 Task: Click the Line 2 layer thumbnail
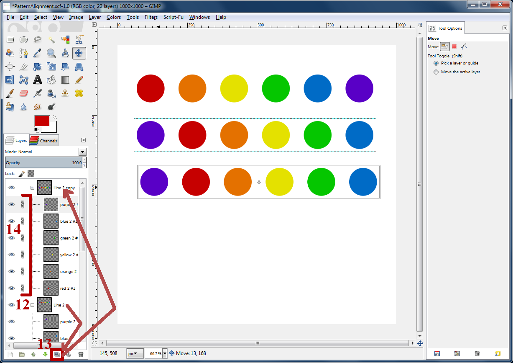point(44,305)
